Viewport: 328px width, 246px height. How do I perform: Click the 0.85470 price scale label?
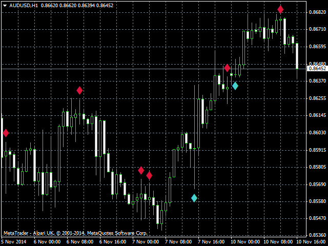pos(317,218)
